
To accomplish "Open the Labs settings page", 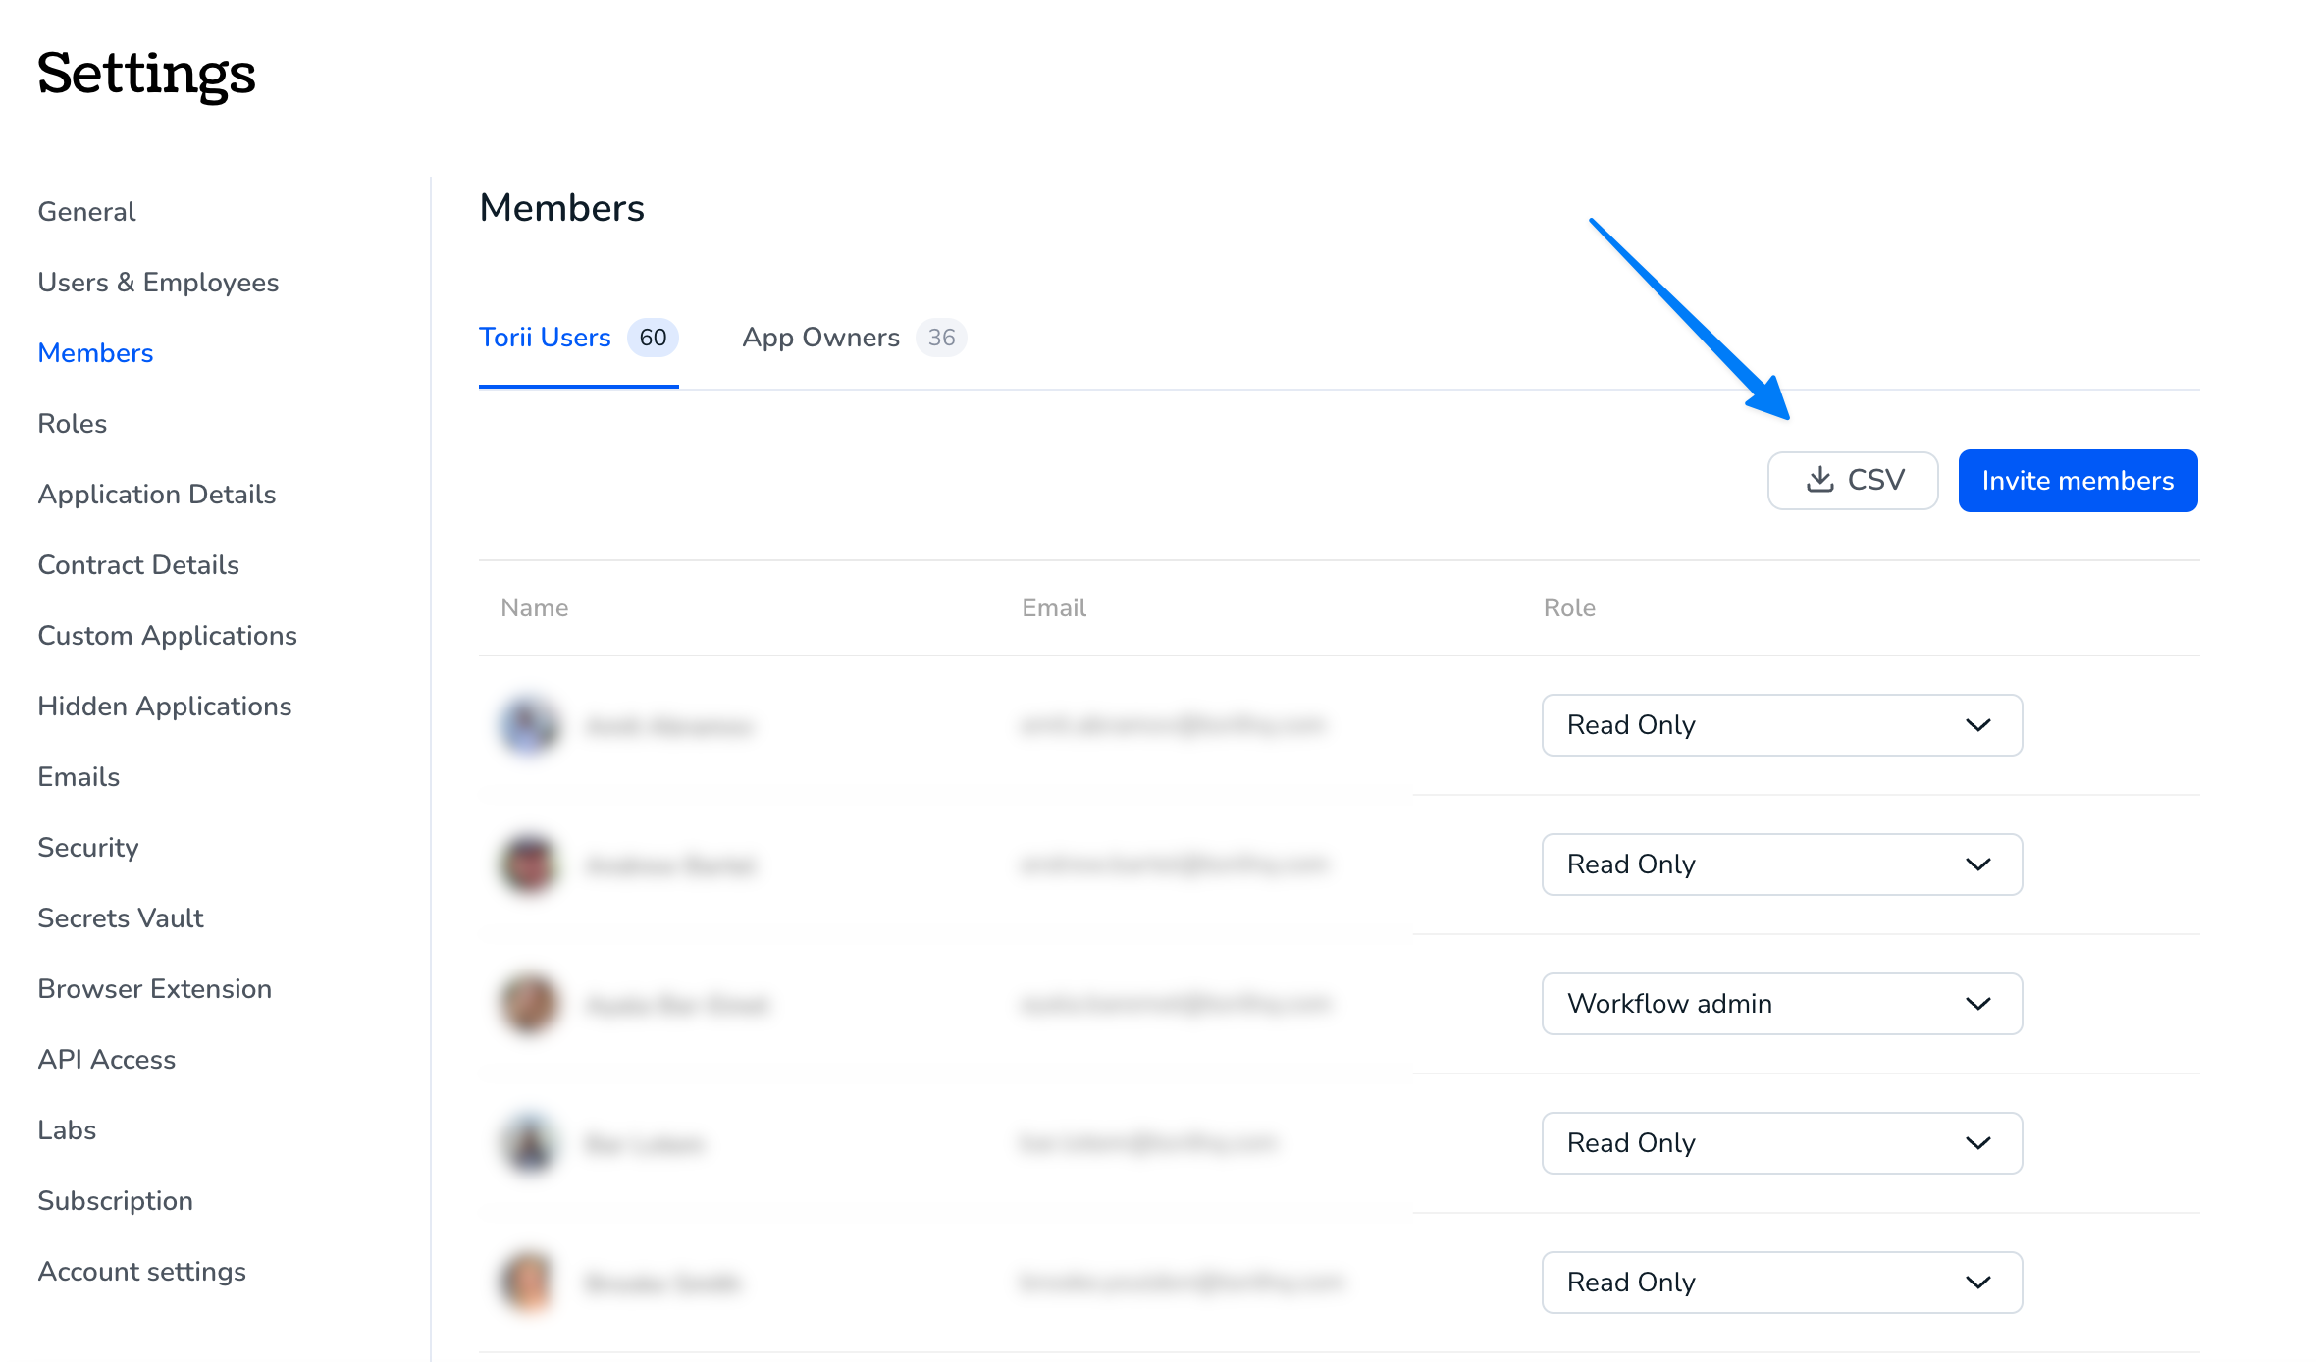I will [x=67, y=1130].
